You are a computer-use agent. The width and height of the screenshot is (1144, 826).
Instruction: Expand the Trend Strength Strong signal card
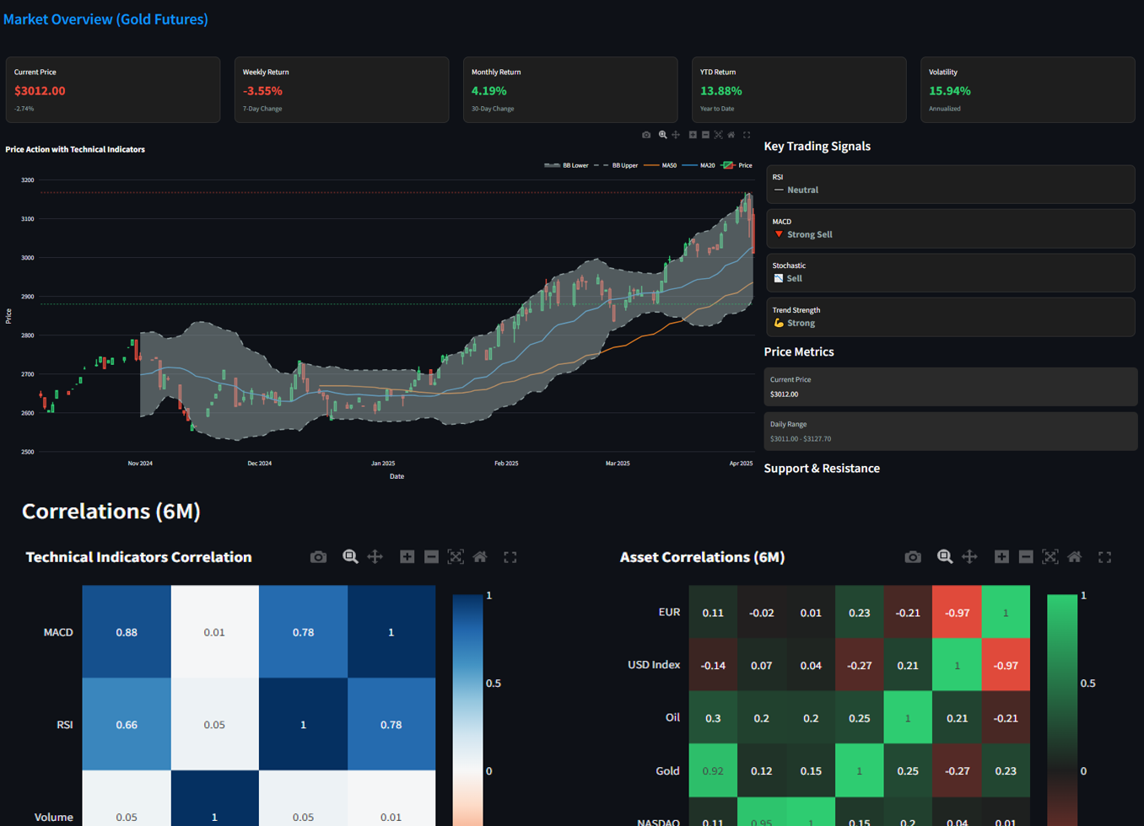[x=949, y=316]
